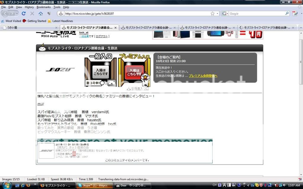
Task: Open the プレミアム会員登録へ link
Action: (x=203, y=76)
